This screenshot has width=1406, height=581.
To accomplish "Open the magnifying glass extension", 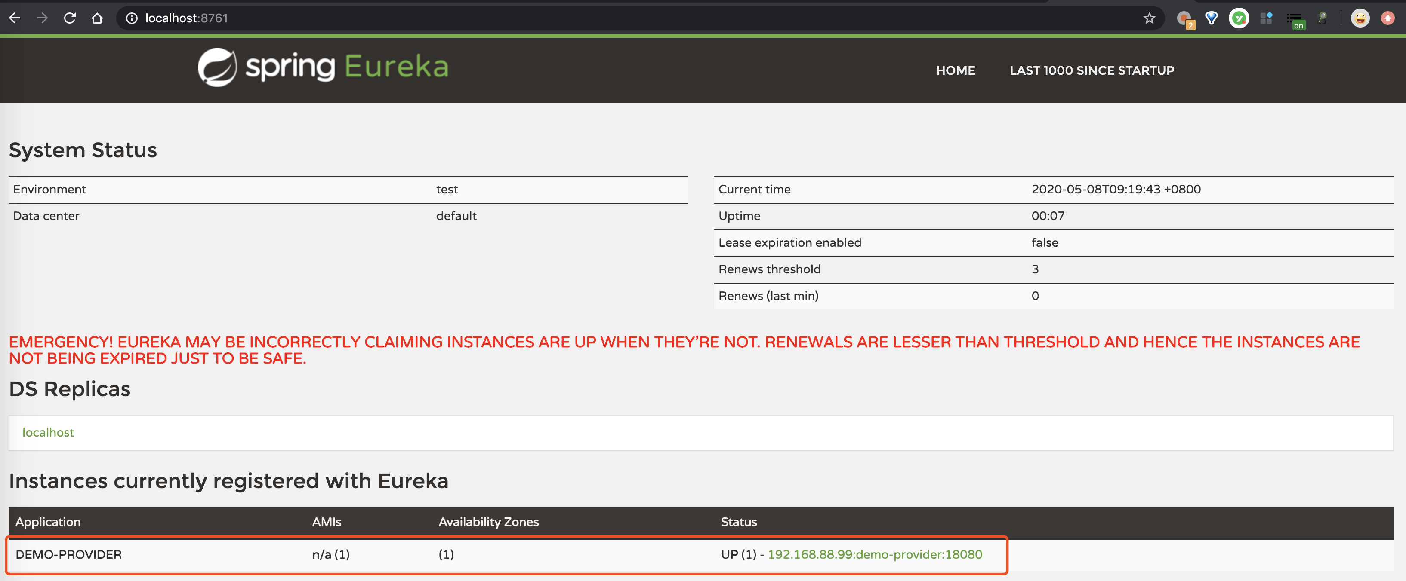I will (1322, 18).
